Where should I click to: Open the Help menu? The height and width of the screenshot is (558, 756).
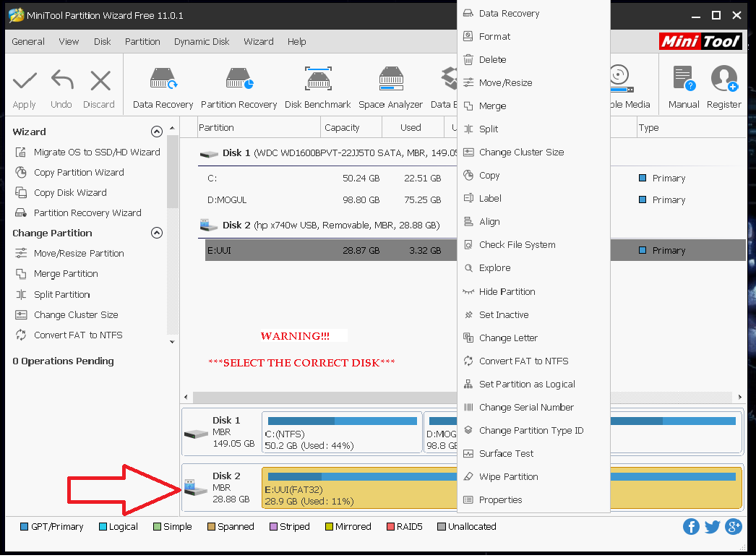tap(296, 41)
